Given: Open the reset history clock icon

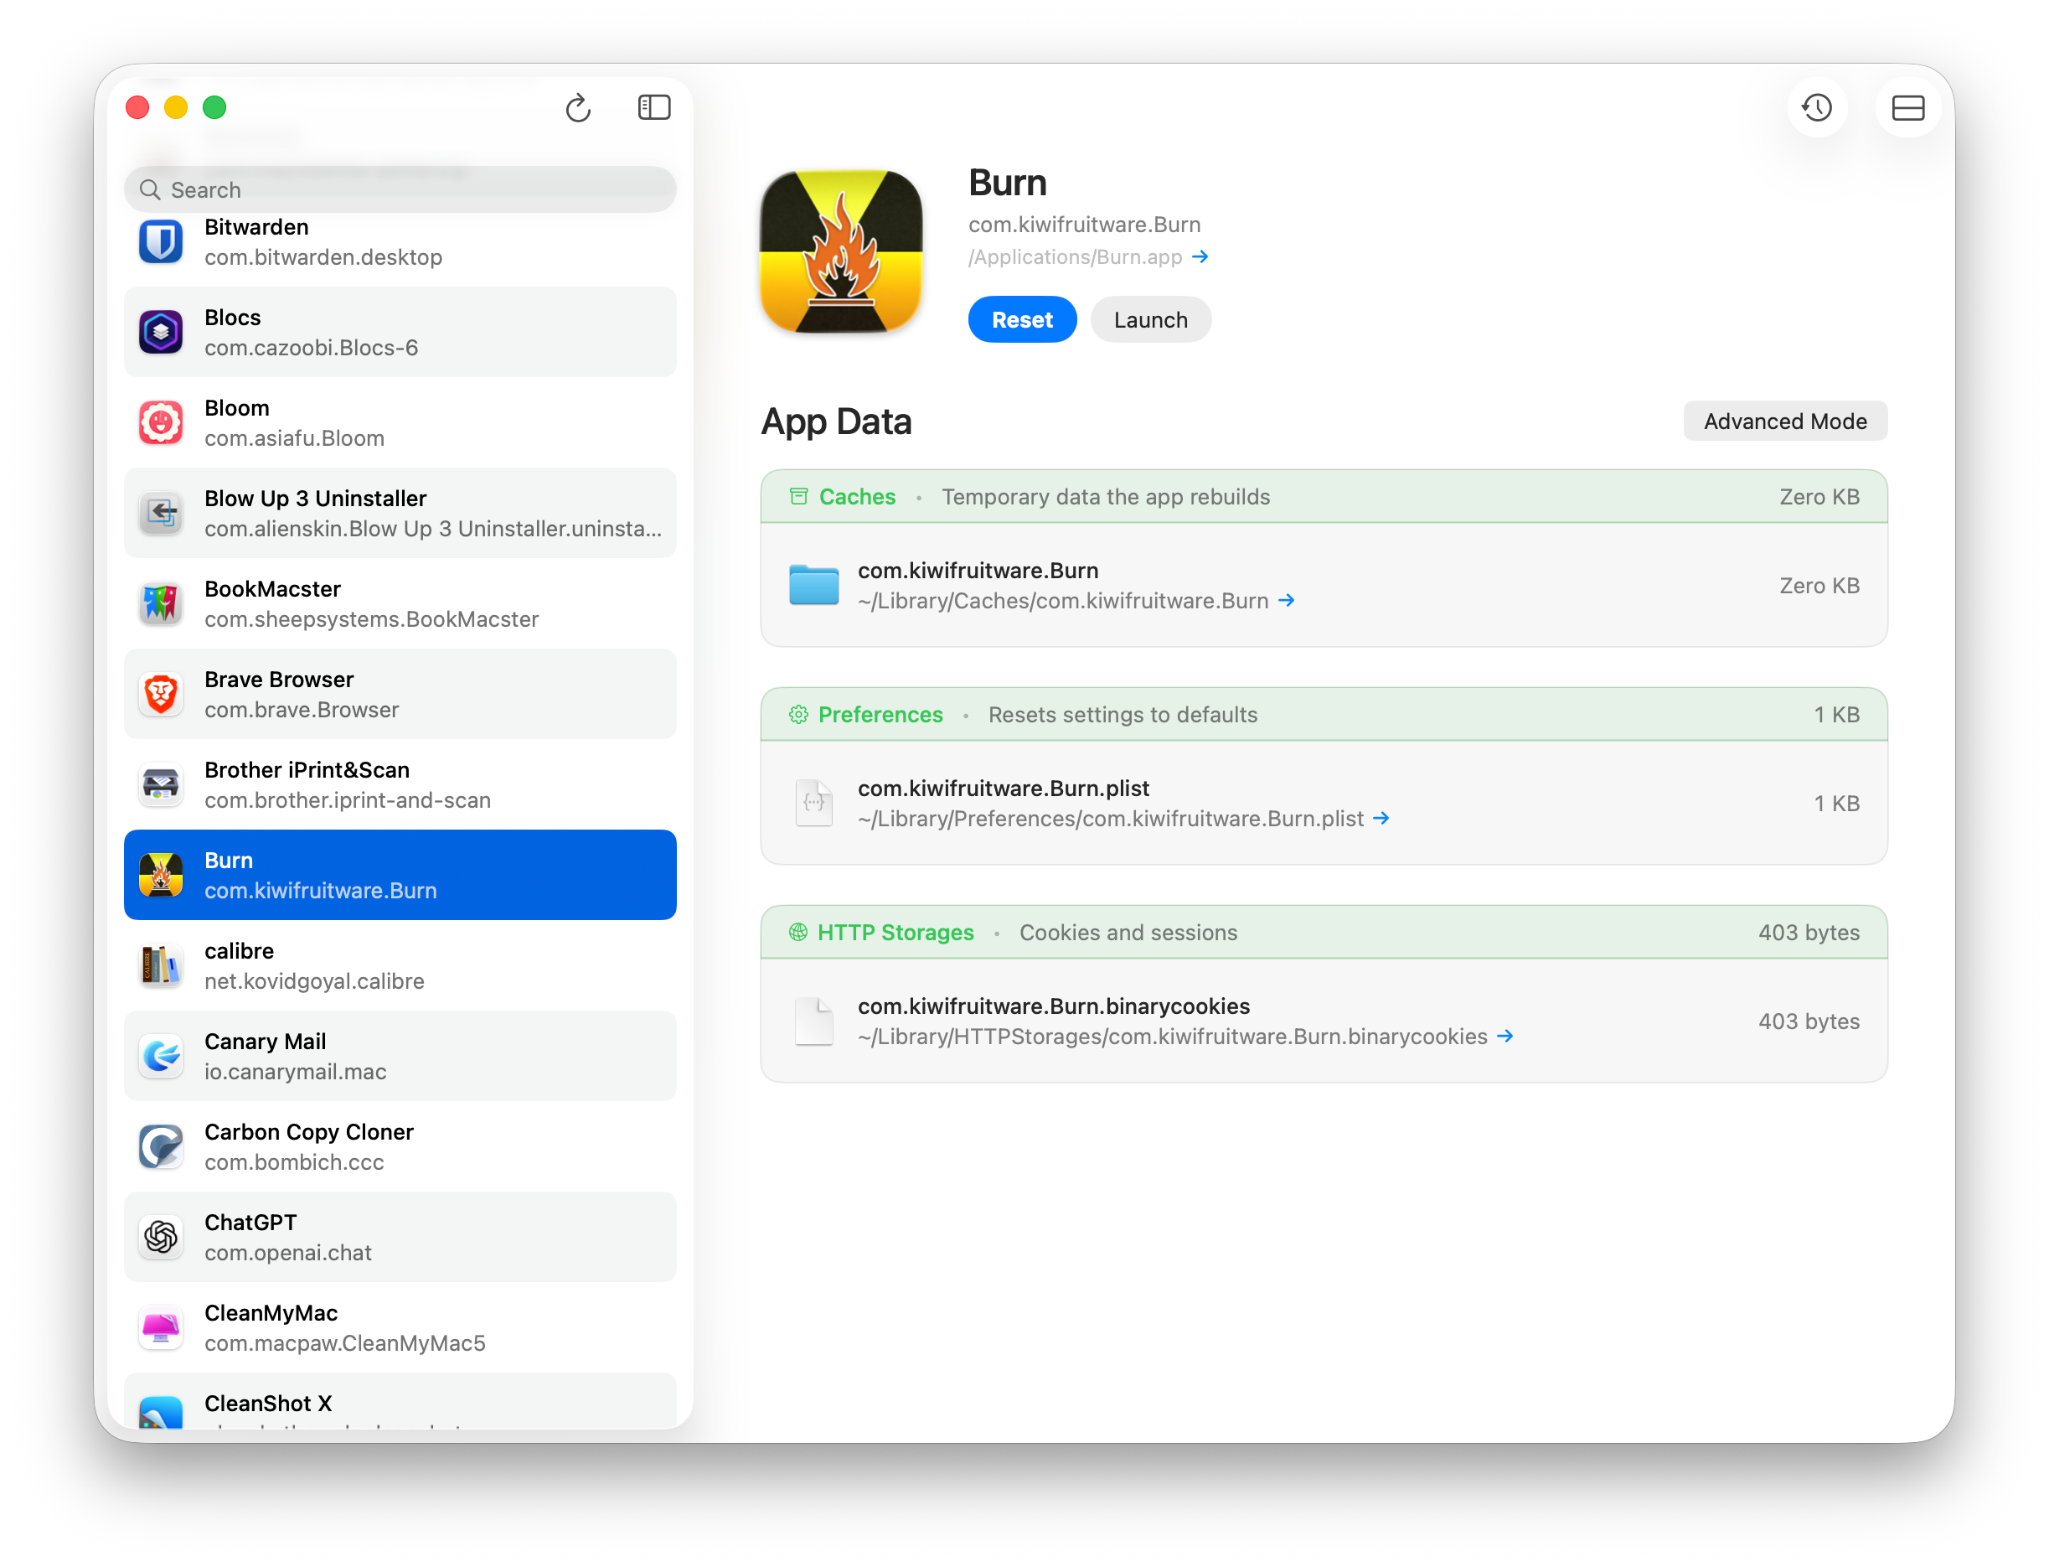Looking at the screenshot, I should (1816, 108).
